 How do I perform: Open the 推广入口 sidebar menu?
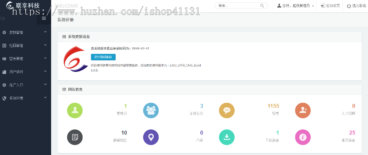click(x=25, y=85)
